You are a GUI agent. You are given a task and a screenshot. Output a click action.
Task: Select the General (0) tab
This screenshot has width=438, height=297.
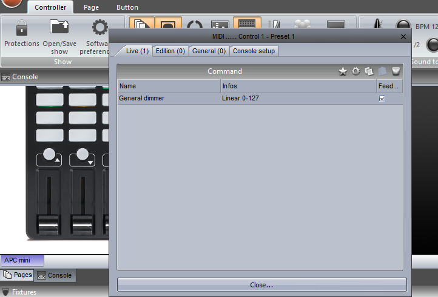click(x=209, y=51)
